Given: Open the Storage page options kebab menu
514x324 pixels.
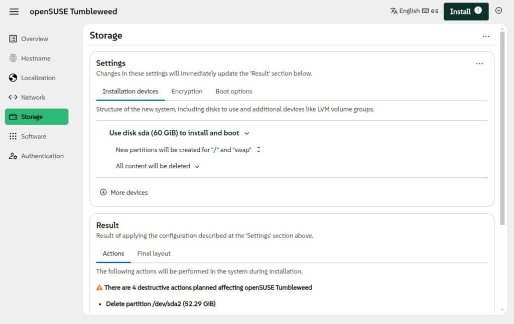Looking at the screenshot, I should [485, 36].
